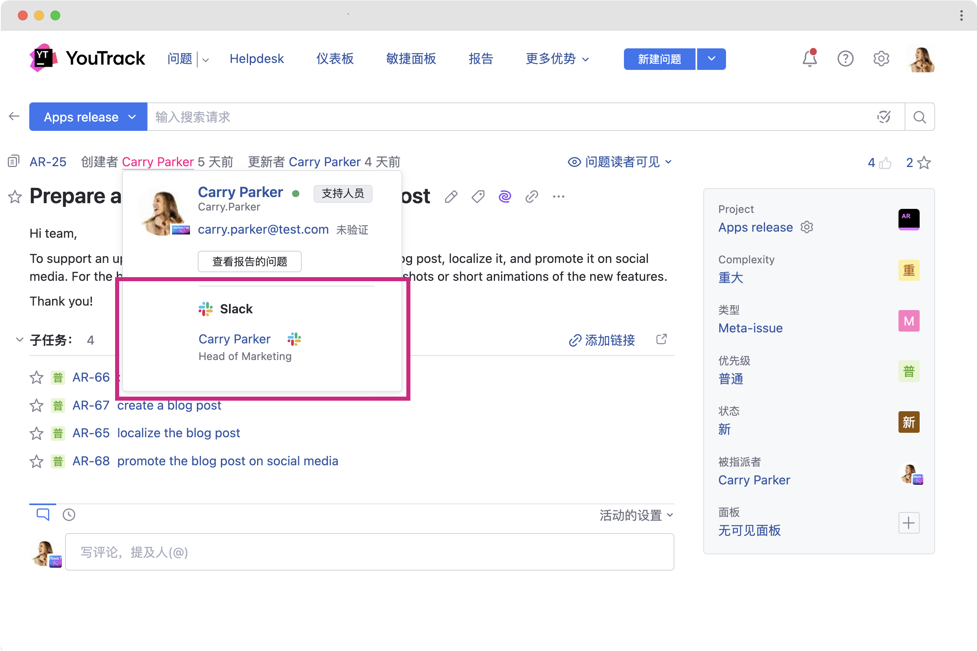Copy issue link via chain icon
This screenshot has width=977, height=651.
click(x=532, y=196)
